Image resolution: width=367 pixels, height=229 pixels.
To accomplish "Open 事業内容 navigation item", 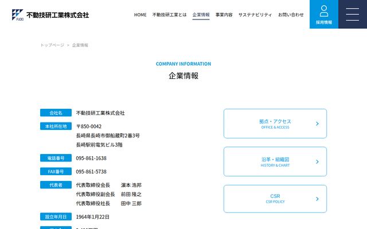I will click(224, 15).
